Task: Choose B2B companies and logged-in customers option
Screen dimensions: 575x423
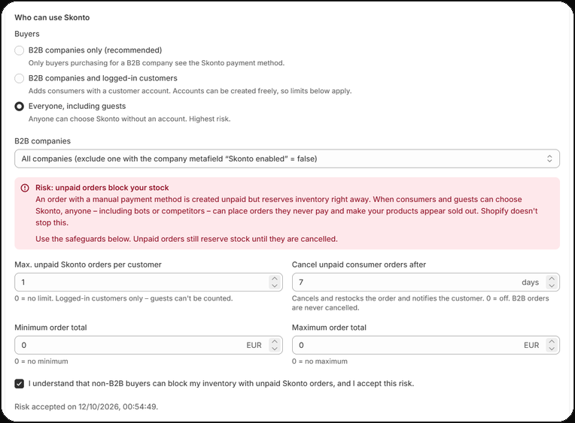Action: coord(19,78)
